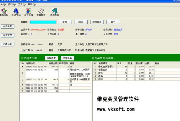180x121 pixels.
Task: Select item row 用品
Action: [x=136, y=76]
